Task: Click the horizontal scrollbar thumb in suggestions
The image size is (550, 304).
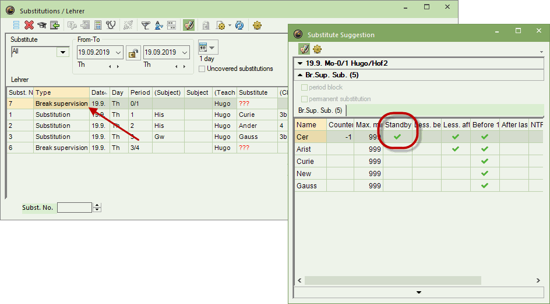Action: pos(393,280)
